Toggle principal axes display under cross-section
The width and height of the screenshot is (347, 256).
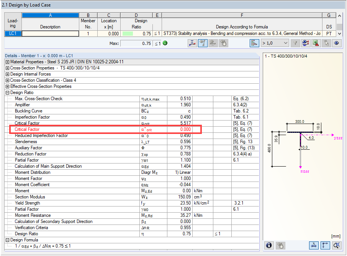(325, 245)
